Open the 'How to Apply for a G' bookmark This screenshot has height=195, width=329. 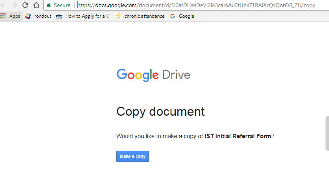[x=83, y=16]
